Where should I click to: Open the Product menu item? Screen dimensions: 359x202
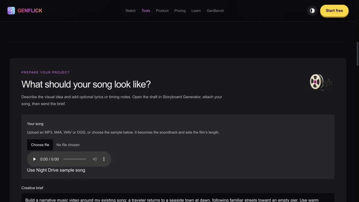point(162,11)
